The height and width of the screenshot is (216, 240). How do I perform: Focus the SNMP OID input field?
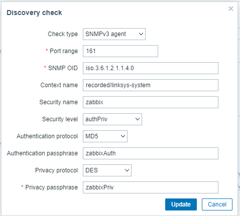click(151, 68)
